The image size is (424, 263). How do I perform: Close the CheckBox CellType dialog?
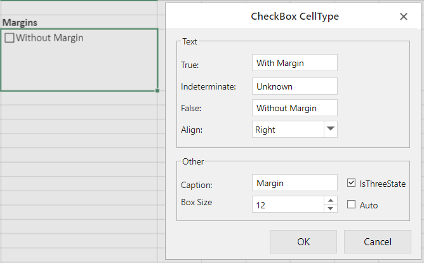click(403, 17)
